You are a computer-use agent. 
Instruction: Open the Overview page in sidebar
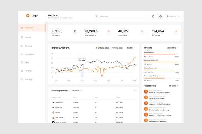[32, 28]
